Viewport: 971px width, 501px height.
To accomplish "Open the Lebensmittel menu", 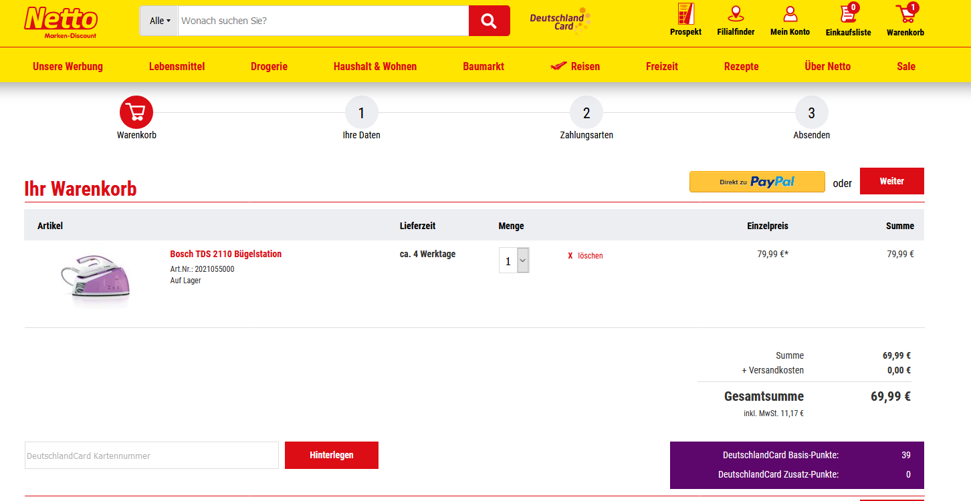I will pos(177,66).
